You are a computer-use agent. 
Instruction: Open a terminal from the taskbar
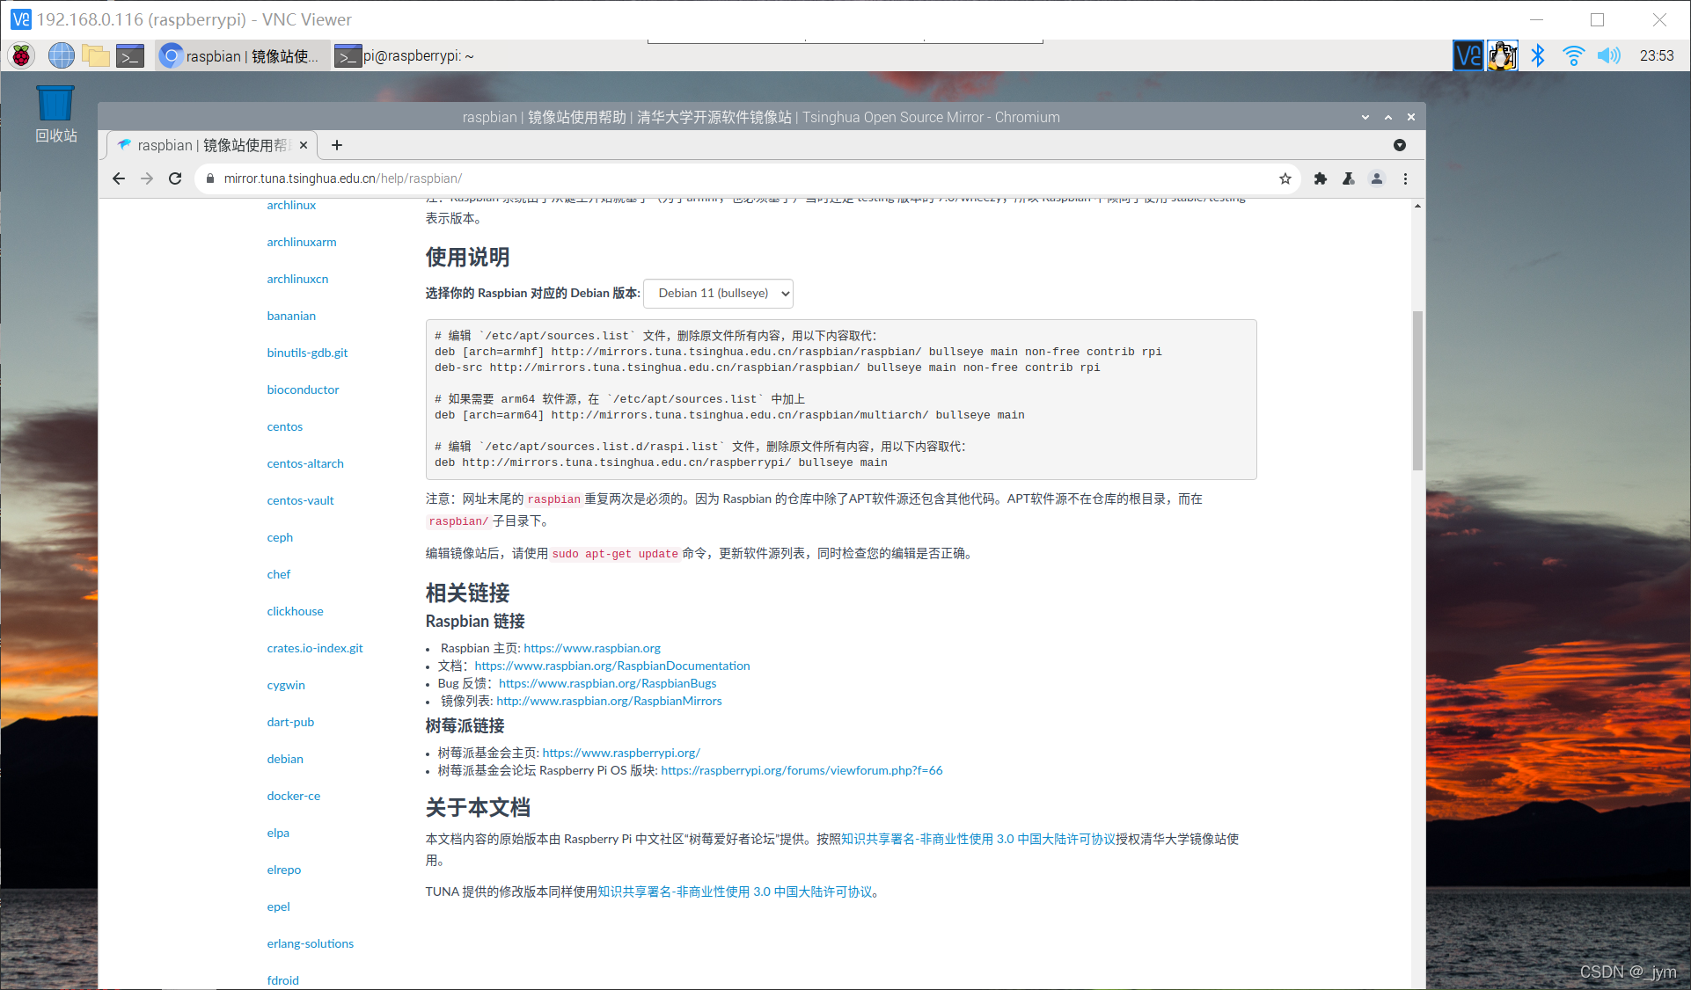pyautogui.click(x=130, y=55)
